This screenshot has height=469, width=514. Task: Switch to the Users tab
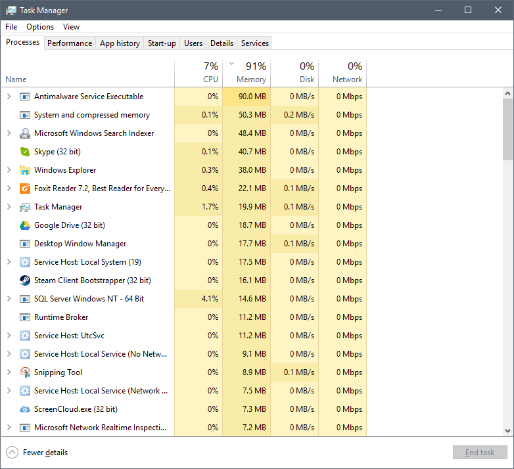(193, 43)
